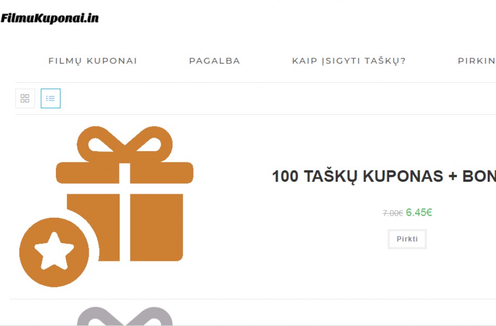This screenshot has height=326, width=496.
Task: Switch to grid view layout
Action: tap(25, 98)
